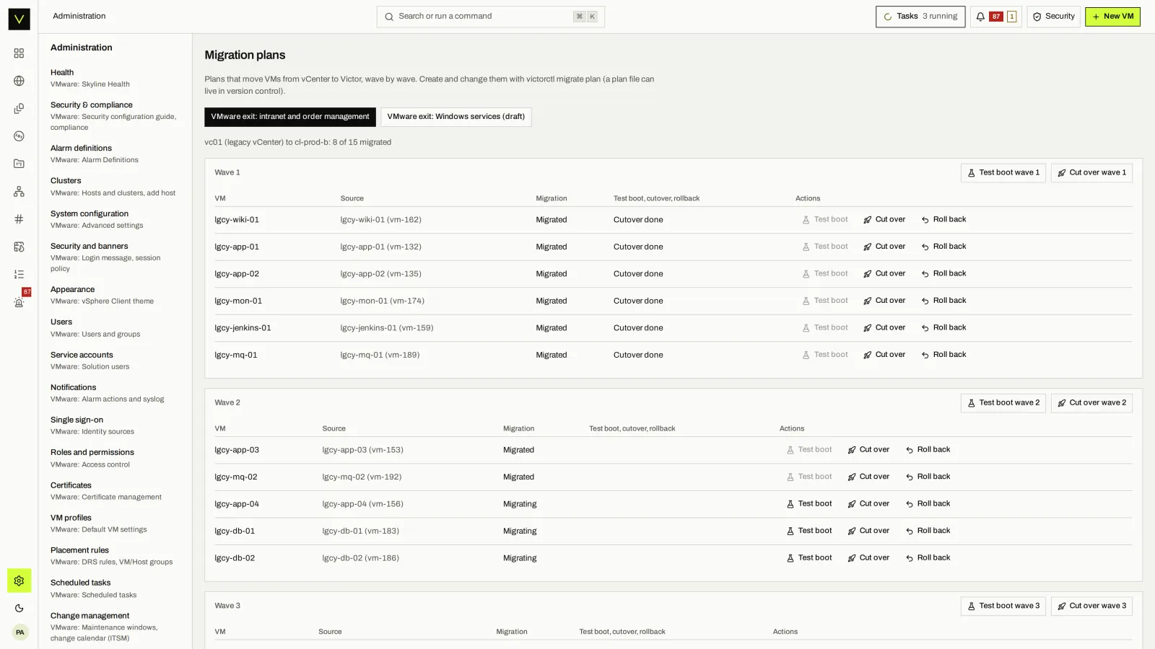This screenshot has height=649, width=1155.
Task: Roll back lgcy-mq-02
Action: coord(928,477)
